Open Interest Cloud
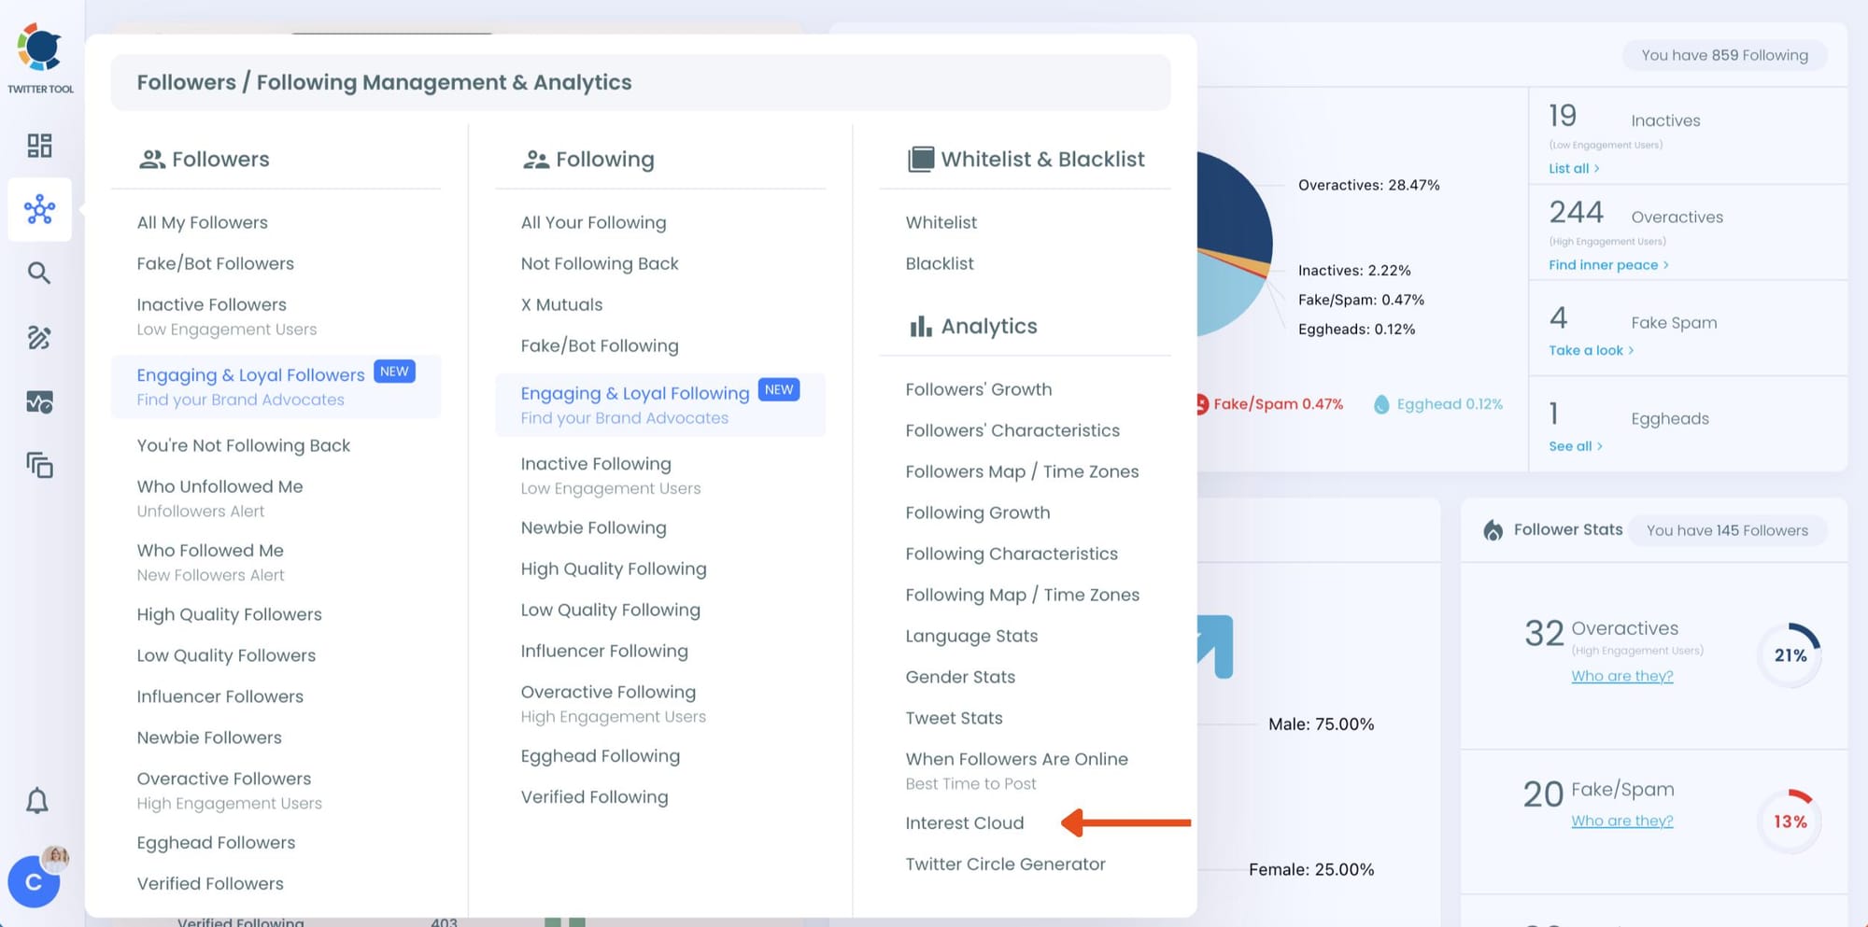1868x927 pixels. pos(965,822)
